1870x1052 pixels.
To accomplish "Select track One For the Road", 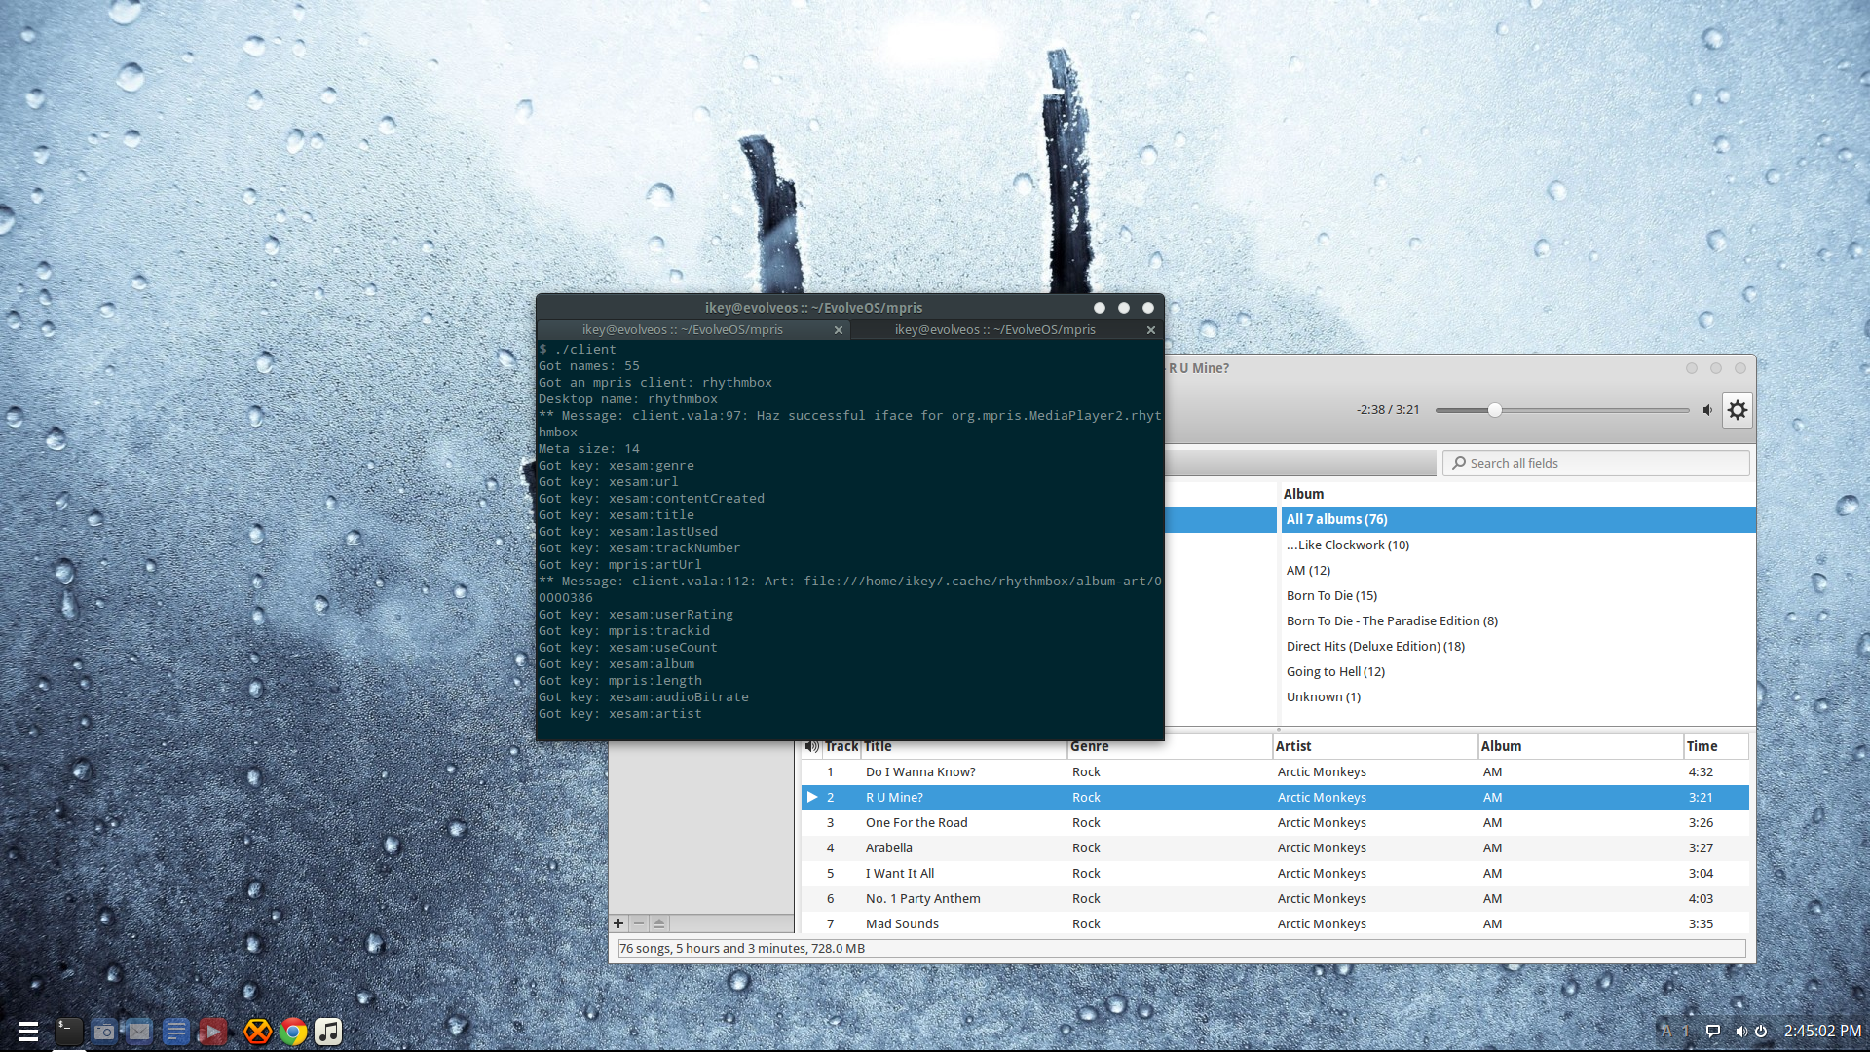I will 1275,822.
